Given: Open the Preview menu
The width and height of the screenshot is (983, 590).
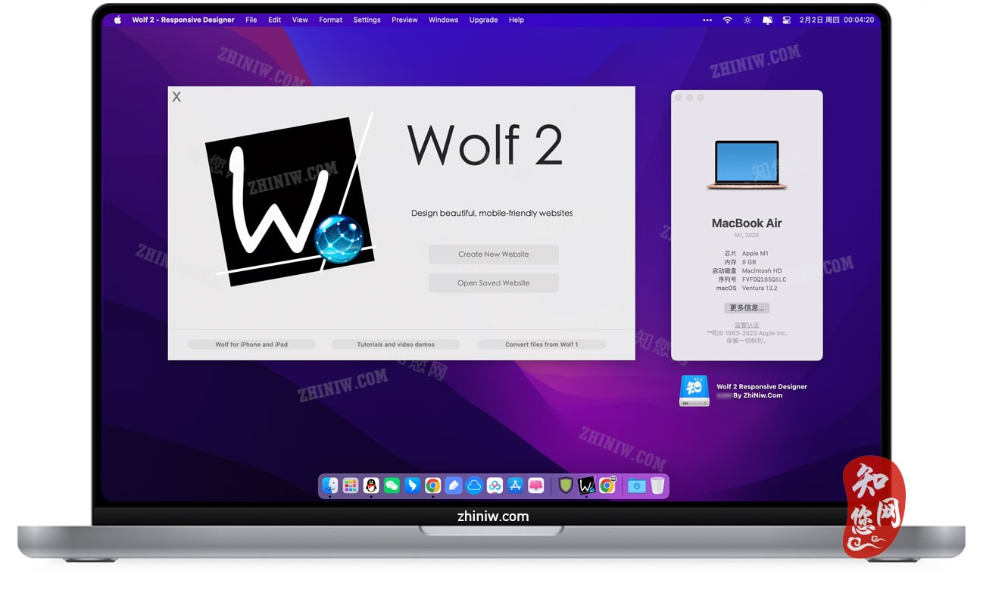Looking at the screenshot, I should [x=404, y=20].
